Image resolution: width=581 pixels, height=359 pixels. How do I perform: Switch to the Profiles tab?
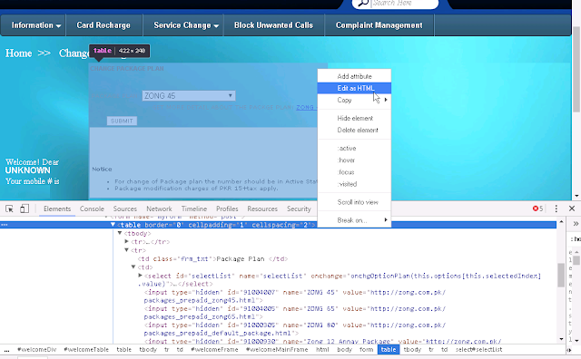point(227,209)
